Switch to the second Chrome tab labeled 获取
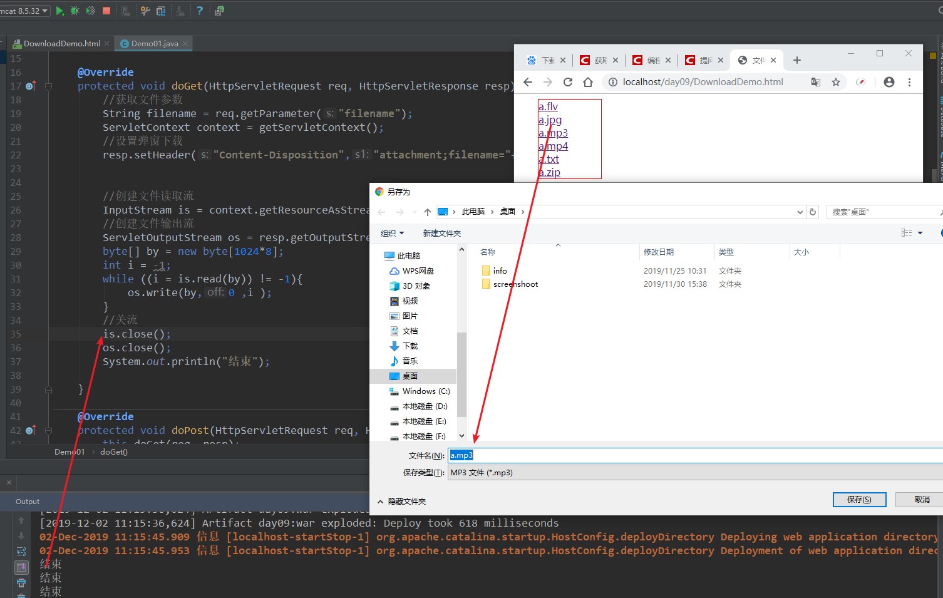This screenshot has width=943, height=598. pos(599,60)
